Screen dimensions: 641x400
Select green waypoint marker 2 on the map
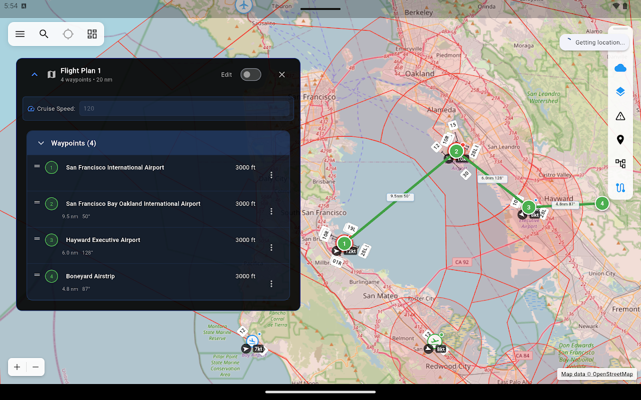pyautogui.click(x=456, y=151)
